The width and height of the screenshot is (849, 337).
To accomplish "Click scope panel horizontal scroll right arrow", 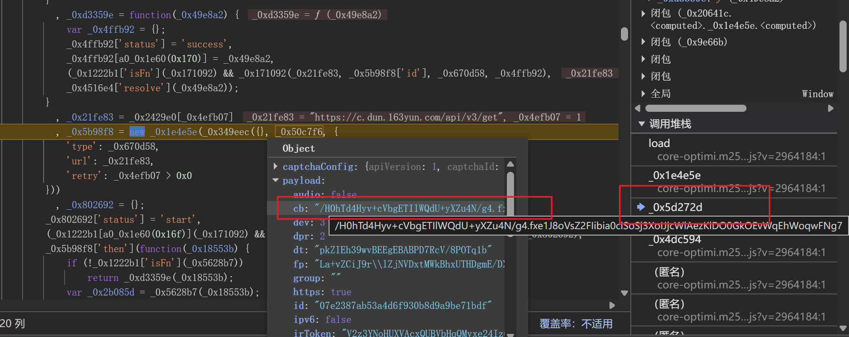I will 831,108.
